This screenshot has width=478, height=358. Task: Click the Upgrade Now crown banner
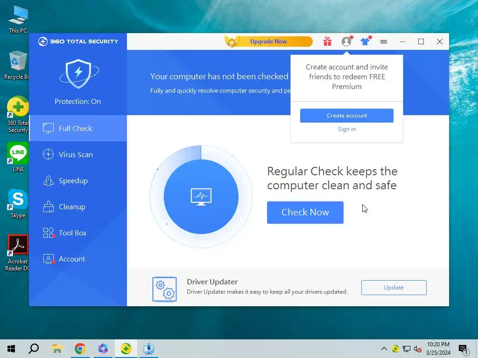tap(268, 41)
